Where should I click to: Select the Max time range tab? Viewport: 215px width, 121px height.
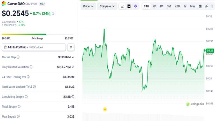point(193,6)
